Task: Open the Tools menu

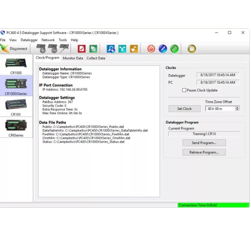Action: coord(62,40)
